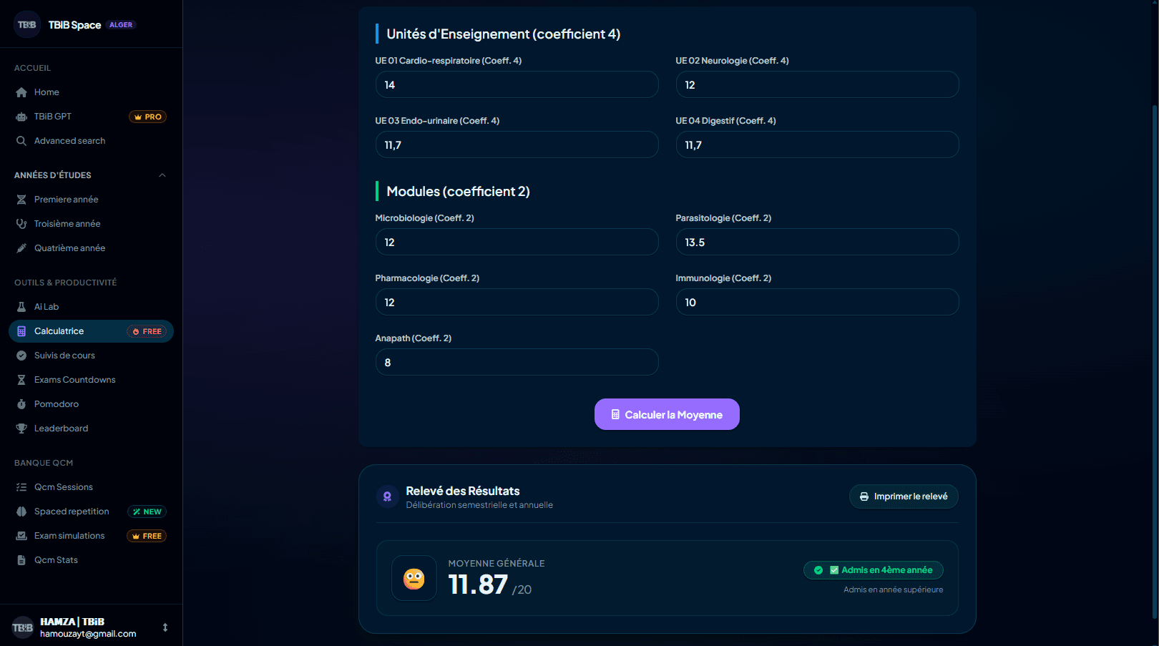Click the Admis en 4ème année badge

tap(873, 570)
